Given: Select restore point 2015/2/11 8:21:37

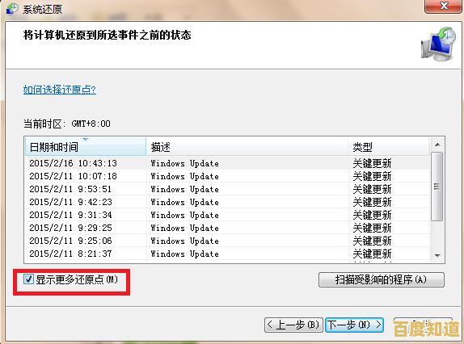Looking at the screenshot, I should pos(227,254).
